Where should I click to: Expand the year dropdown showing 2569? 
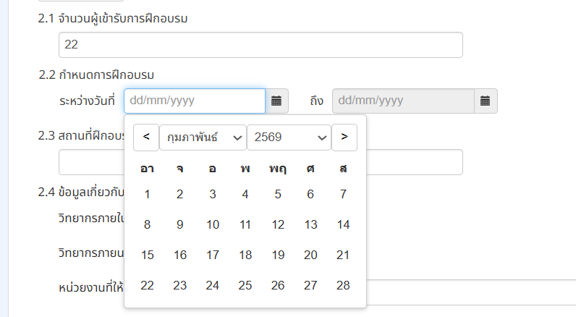[x=289, y=138]
